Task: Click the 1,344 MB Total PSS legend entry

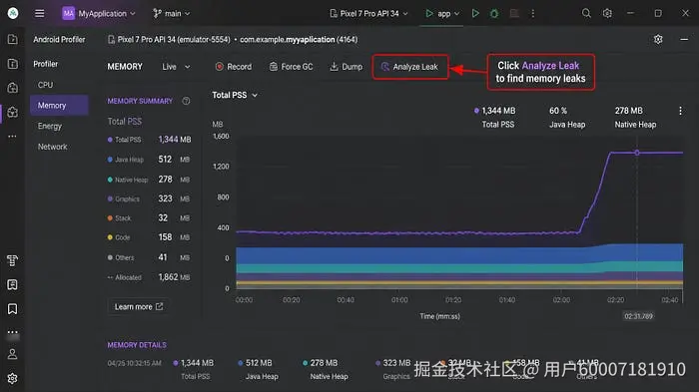Action: click(x=495, y=117)
